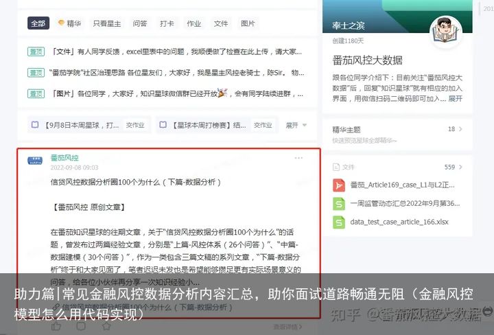Click the 星球本周打榜赛 assignment icon

point(163,125)
